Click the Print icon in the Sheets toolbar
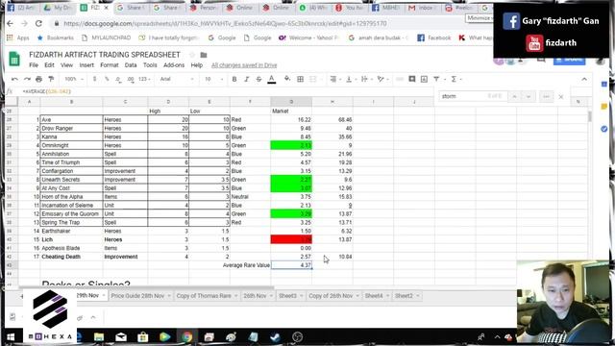Screen dimensions: 615x346 coord(38,79)
